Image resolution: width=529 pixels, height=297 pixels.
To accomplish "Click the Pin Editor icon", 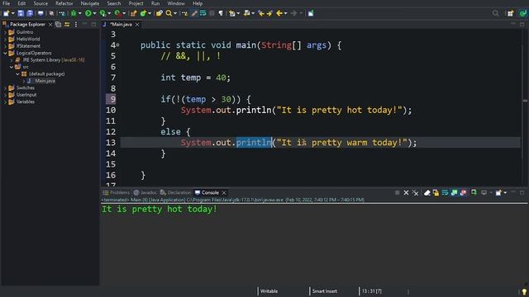I will pyautogui.click(x=311, y=13).
